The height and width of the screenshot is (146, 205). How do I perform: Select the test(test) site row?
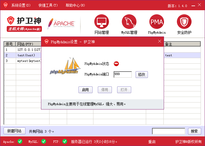pos(23,55)
